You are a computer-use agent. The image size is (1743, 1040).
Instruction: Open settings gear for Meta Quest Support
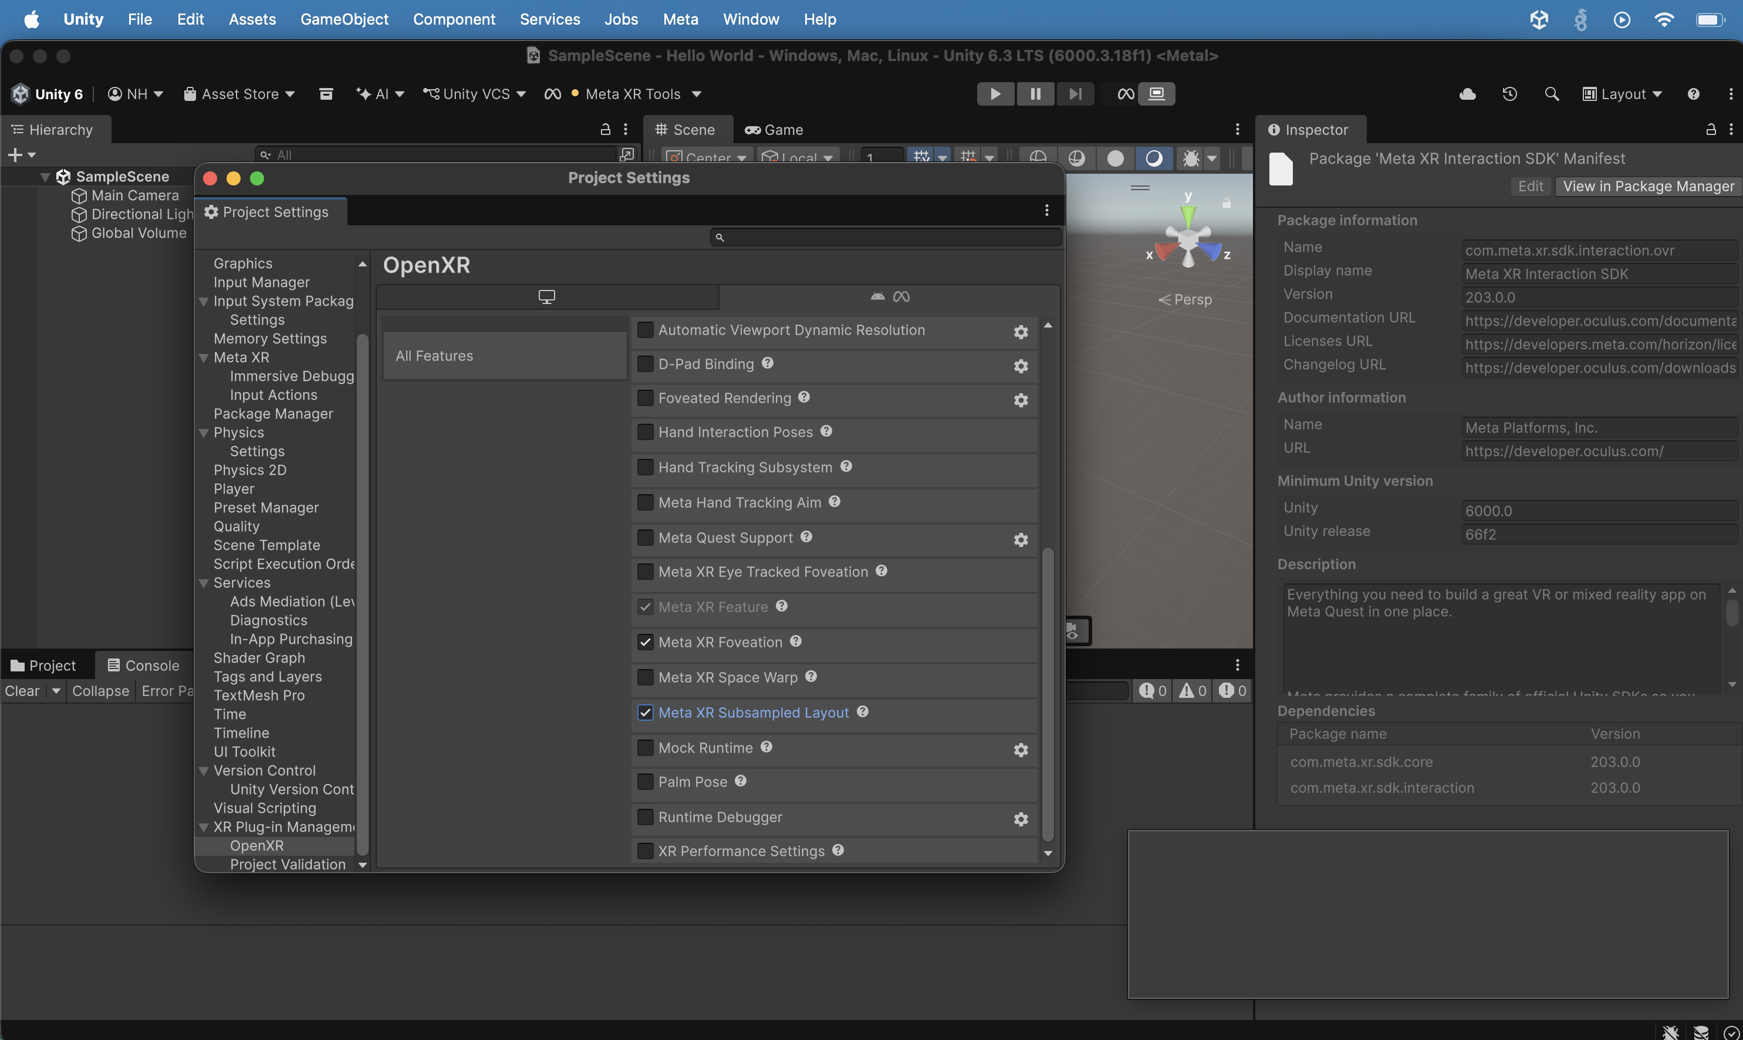tap(1021, 539)
